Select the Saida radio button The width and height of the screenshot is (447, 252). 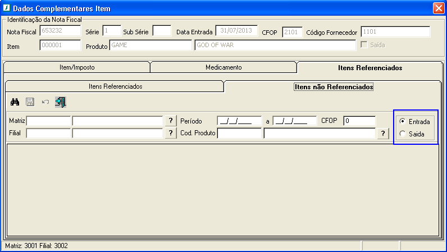402,134
